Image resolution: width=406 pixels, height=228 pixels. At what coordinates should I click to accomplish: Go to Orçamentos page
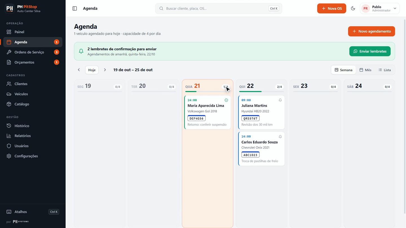pyautogui.click(x=33, y=62)
